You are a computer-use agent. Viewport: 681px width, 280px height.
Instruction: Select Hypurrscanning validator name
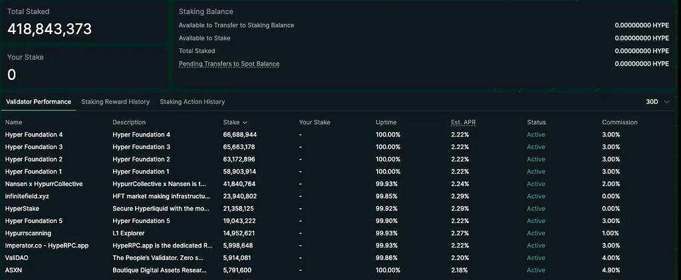[28, 233]
